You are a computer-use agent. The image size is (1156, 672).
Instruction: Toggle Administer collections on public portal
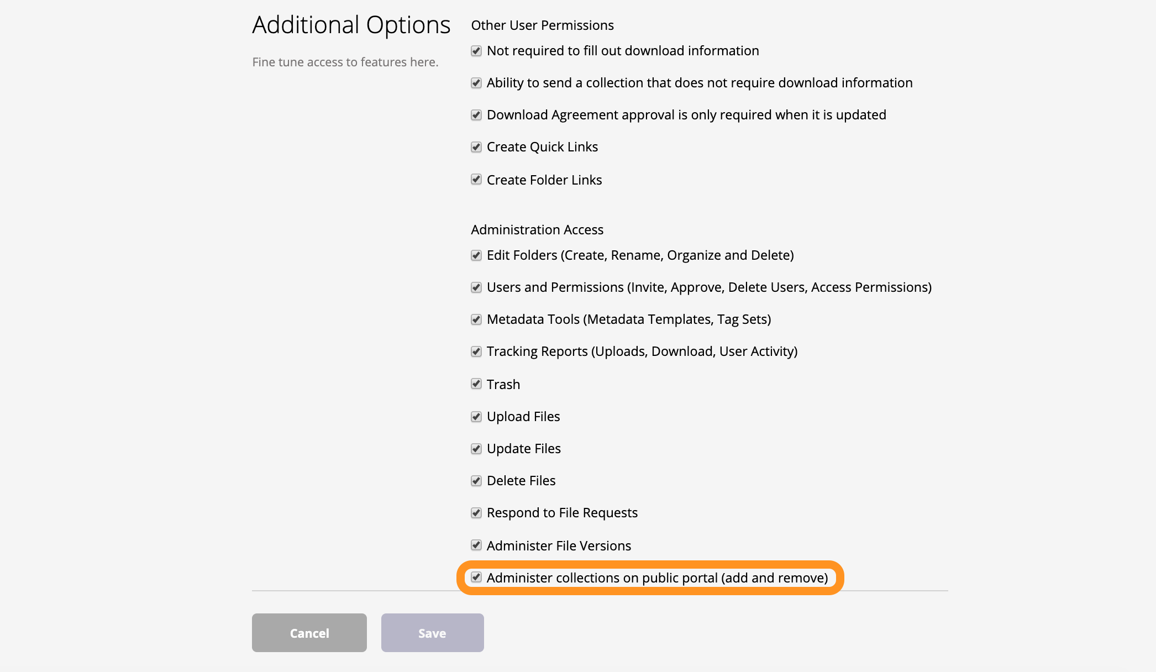pos(476,577)
